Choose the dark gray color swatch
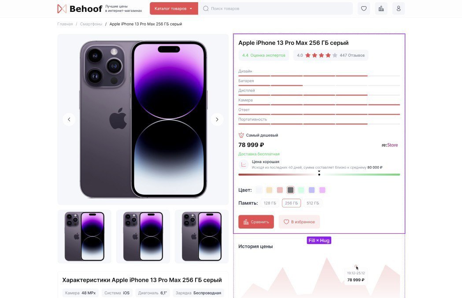Viewport: 462px width, 298px height. coord(291,190)
